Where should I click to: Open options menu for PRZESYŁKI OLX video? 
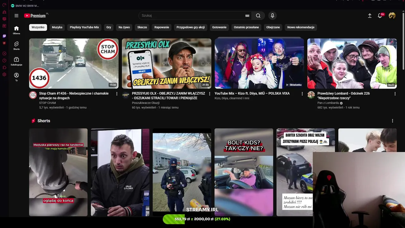pyautogui.click(x=209, y=94)
